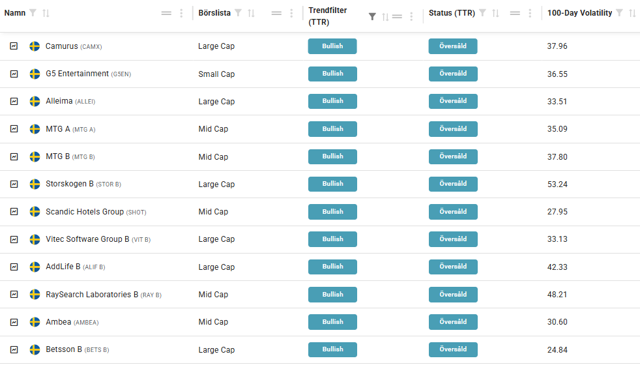The image size is (640, 367).
Task: Open chart icon for MTG B row
Action: point(14,156)
